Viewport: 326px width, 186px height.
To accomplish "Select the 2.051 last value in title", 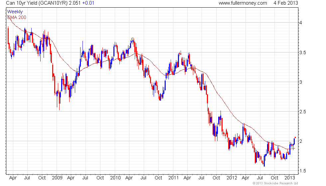I will pos(75,3).
